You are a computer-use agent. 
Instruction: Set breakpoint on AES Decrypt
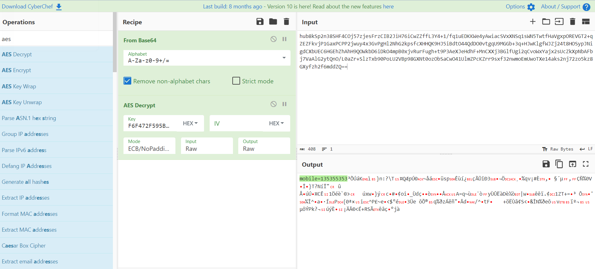pos(284,104)
